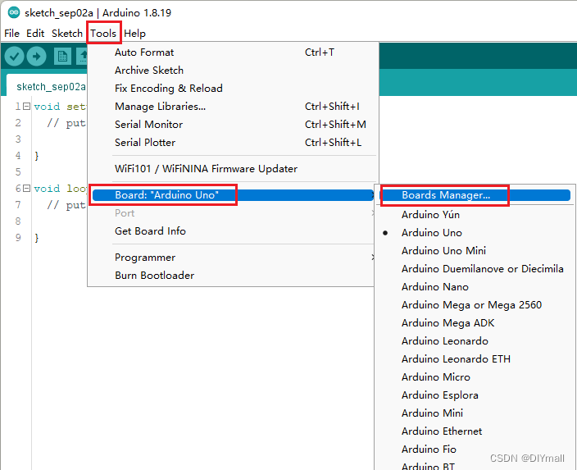Open Manage Libraries... entry
The image size is (577, 470).
coord(233,107)
